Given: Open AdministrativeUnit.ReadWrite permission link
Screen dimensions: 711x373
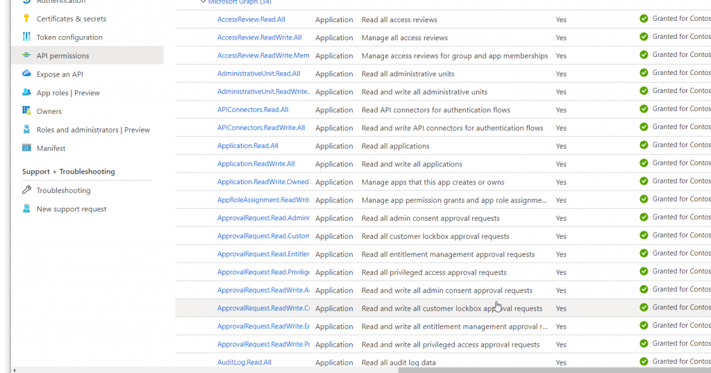Looking at the screenshot, I should pos(263,91).
